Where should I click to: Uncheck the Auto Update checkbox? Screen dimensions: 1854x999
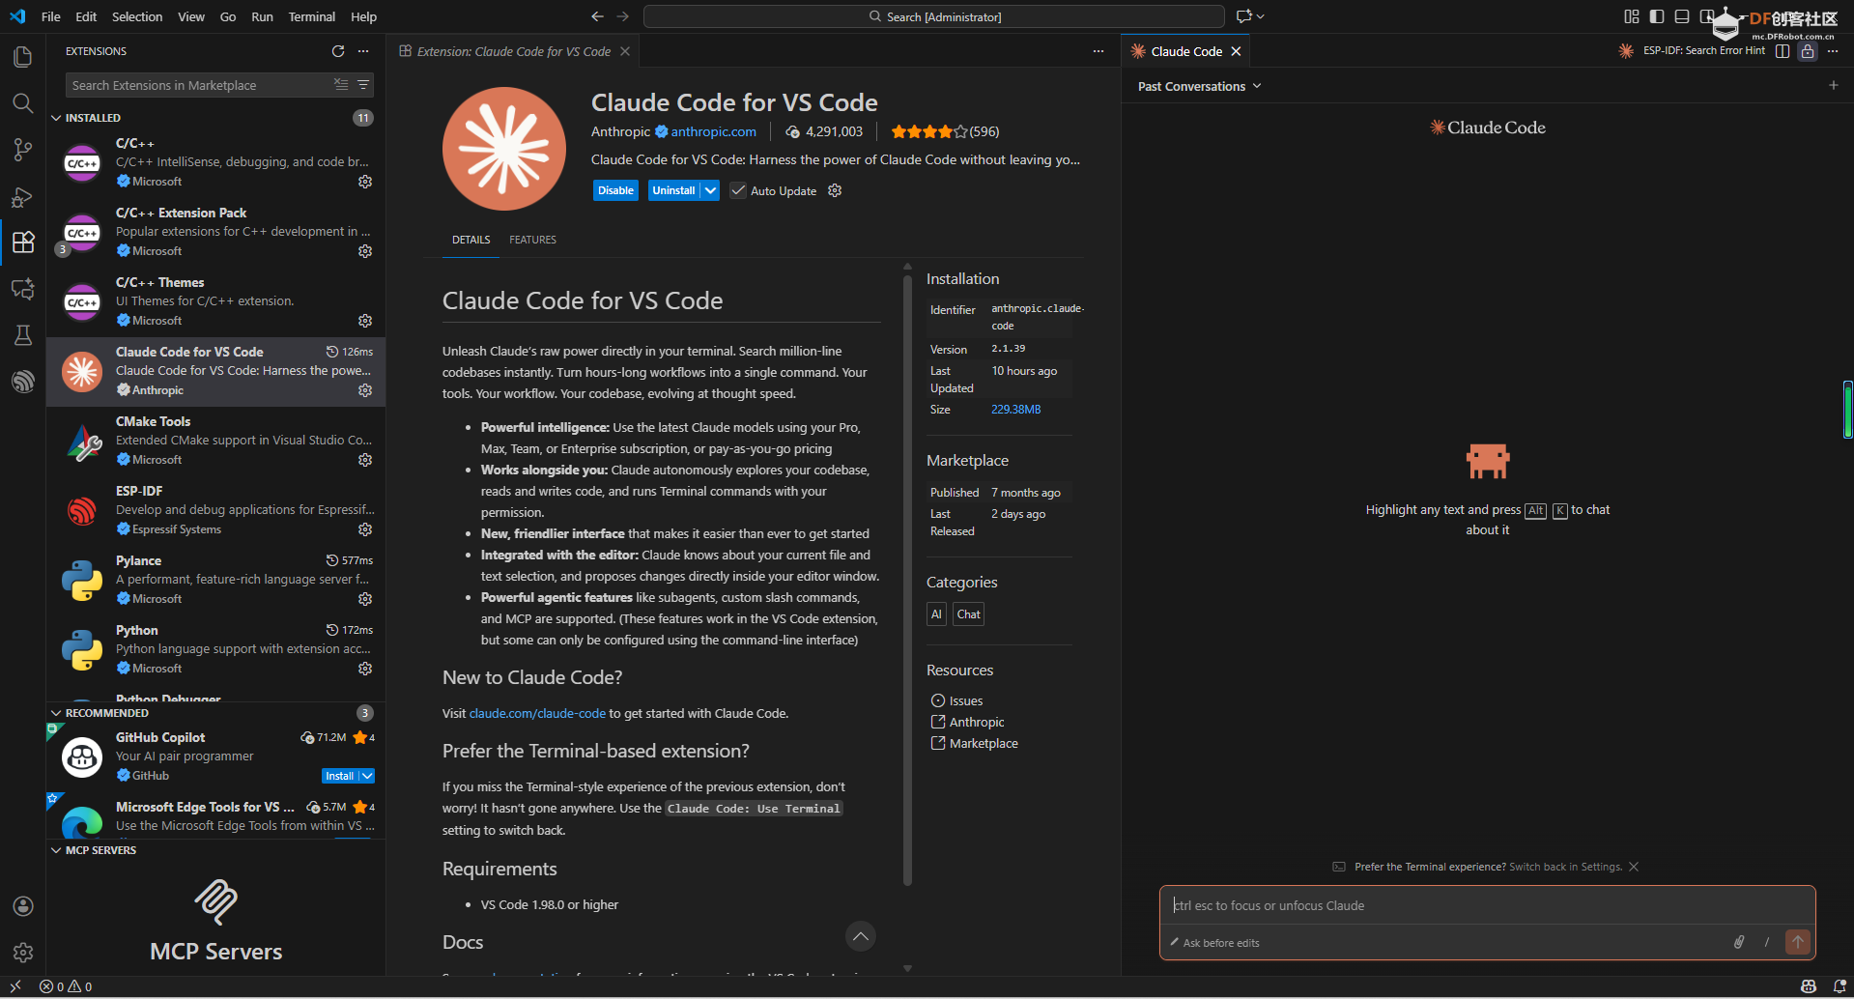[738, 190]
